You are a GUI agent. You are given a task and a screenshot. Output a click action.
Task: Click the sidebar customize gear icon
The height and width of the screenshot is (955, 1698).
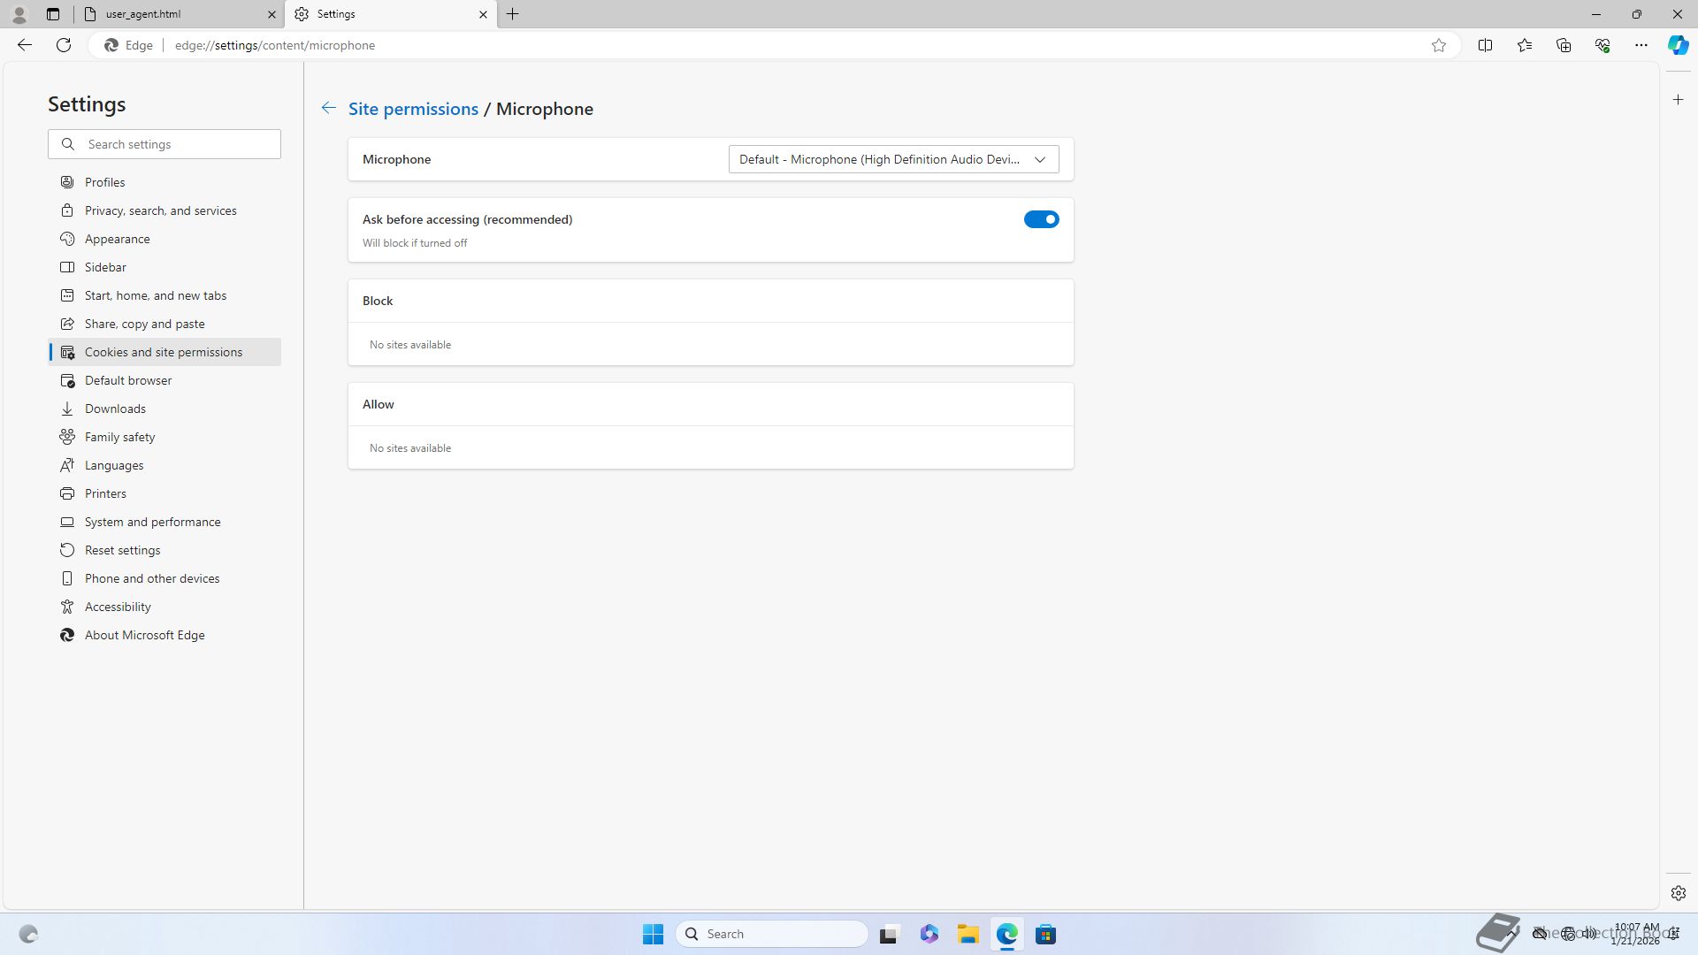[1678, 893]
